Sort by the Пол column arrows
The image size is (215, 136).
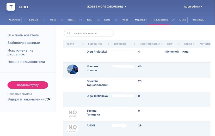pyautogui.click(x=179, y=44)
